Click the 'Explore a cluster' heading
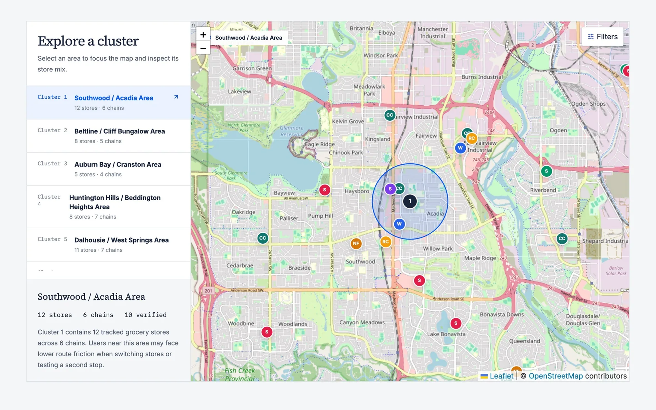The image size is (656, 410). pyautogui.click(x=88, y=41)
